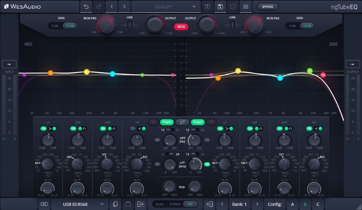
Task: Toggle the MID HMF band ON switch
Action: coord(103,128)
